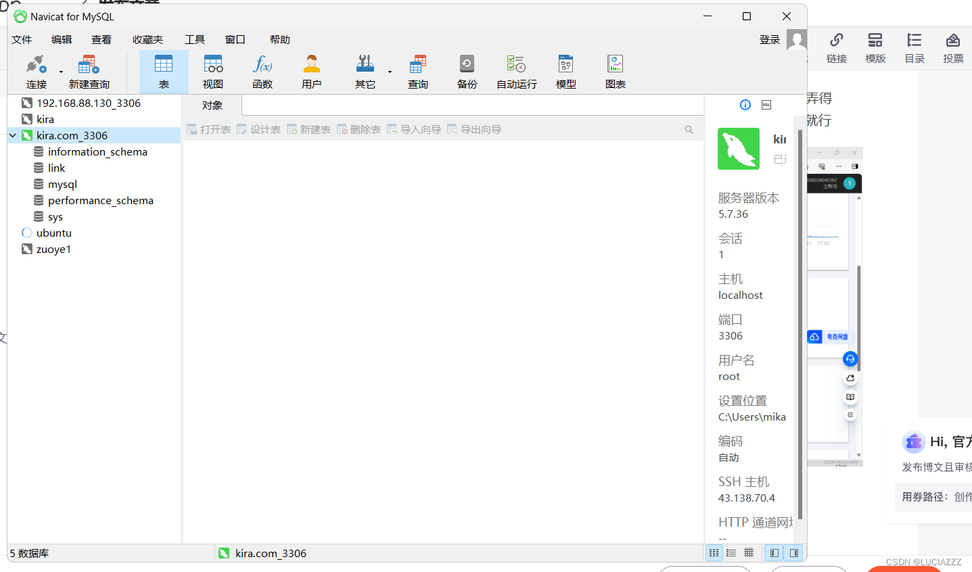Toggle the right information pane button
Image resolution: width=972 pixels, height=572 pixels.
tap(794, 553)
